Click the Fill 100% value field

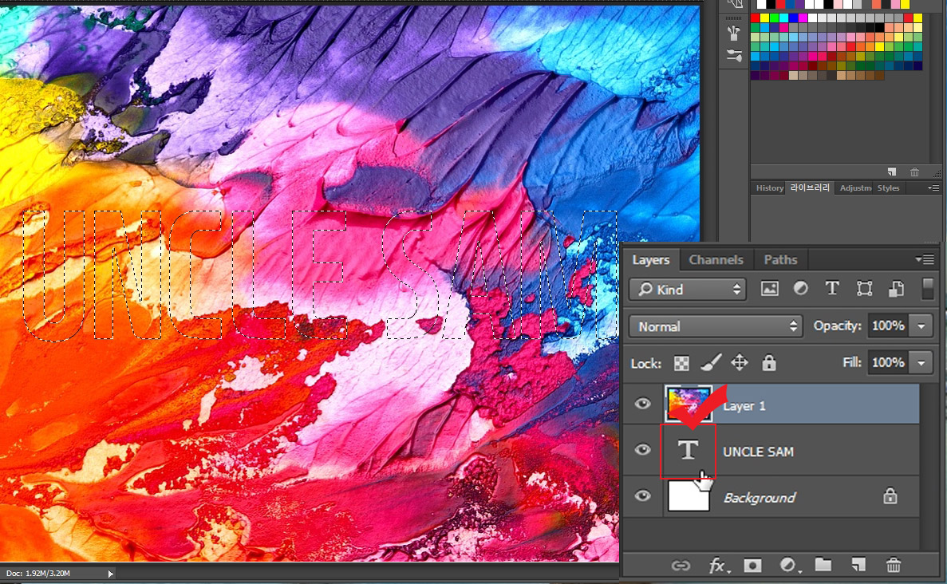click(889, 363)
